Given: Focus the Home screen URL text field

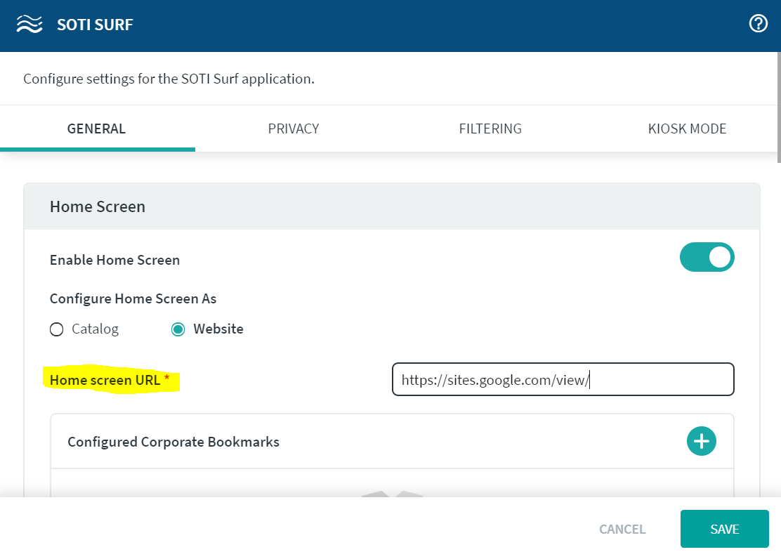Looking at the screenshot, I should point(563,380).
